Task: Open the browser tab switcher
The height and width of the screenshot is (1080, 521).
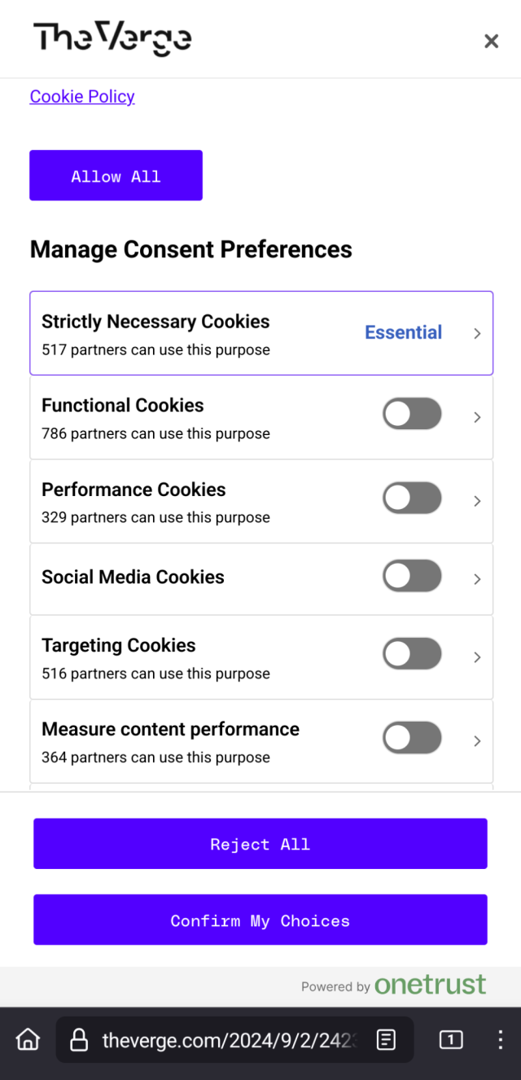Action: pos(451,1039)
